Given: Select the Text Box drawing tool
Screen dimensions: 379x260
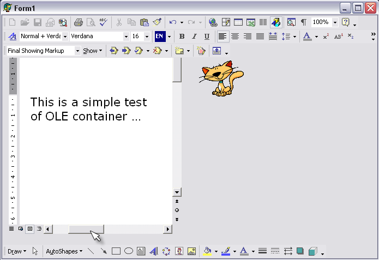Looking at the screenshot, I should pyautogui.click(x=141, y=251).
